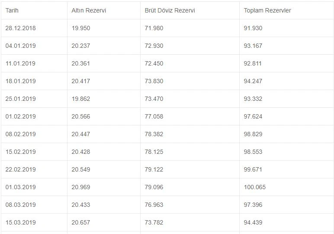Select the 01.02.2019 date cell
Screen dimensions: 334x234
[20, 116]
